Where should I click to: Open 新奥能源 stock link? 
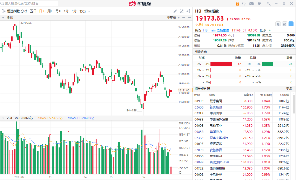coord(216,107)
